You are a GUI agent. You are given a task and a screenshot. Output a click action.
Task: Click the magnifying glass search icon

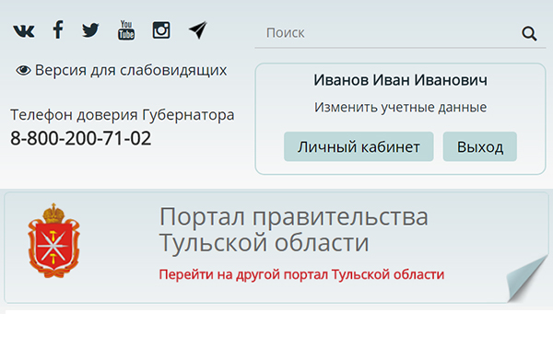(529, 33)
